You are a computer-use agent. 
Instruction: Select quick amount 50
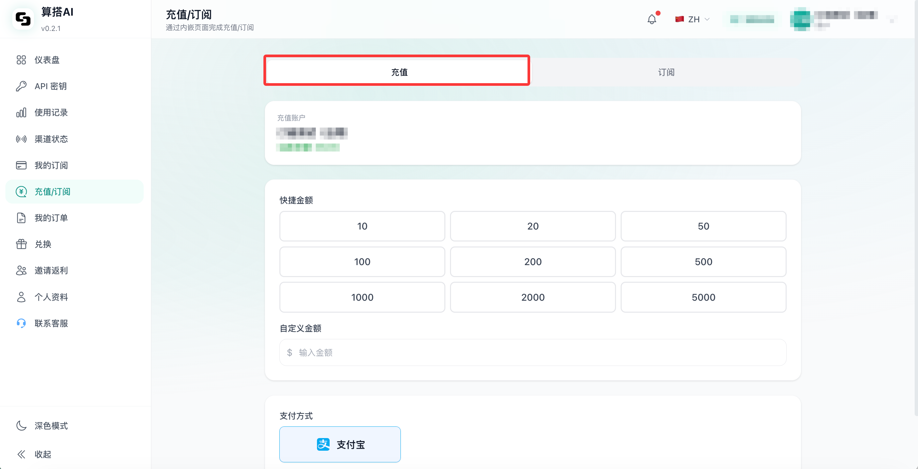703,226
